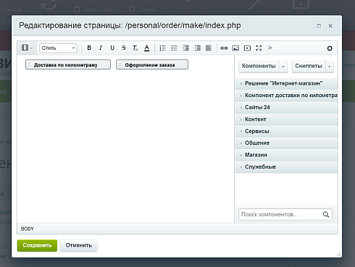
Task: Apply underline formatting
Action: (112, 48)
